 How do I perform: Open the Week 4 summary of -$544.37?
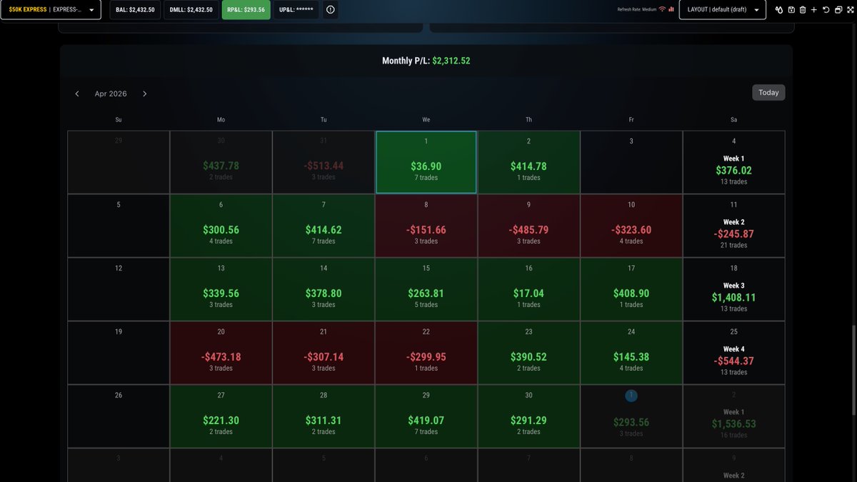[x=733, y=353]
